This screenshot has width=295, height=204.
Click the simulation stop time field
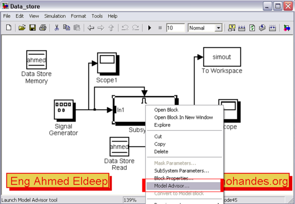[x=175, y=28]
